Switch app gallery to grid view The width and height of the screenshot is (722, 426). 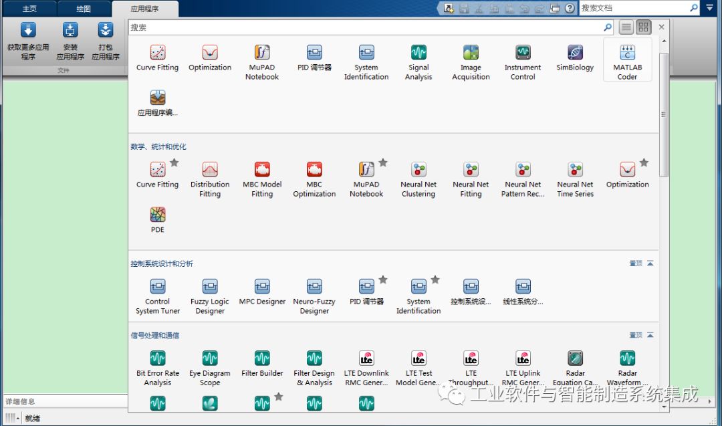(643, 27)
